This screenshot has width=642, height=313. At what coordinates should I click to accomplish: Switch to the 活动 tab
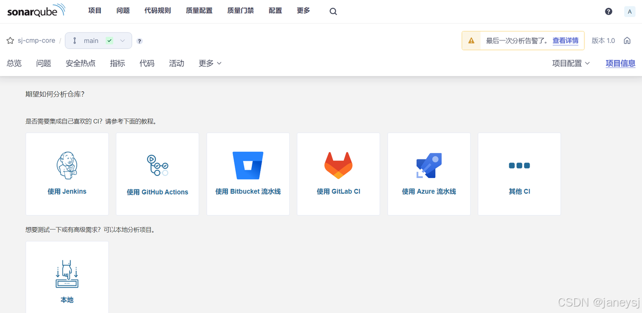pyautogui.click(x=177, y=63)
